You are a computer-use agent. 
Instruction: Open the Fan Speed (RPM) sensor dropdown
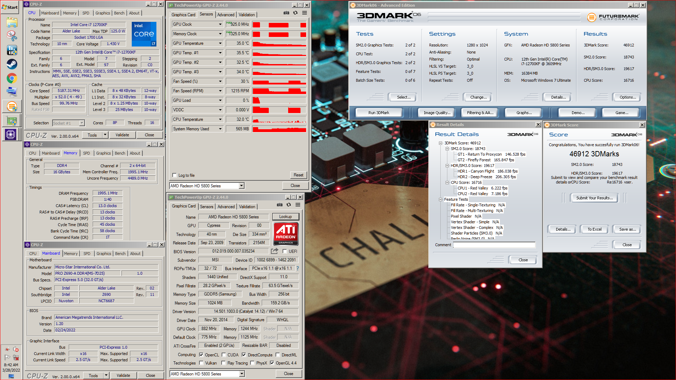(221, 91)
